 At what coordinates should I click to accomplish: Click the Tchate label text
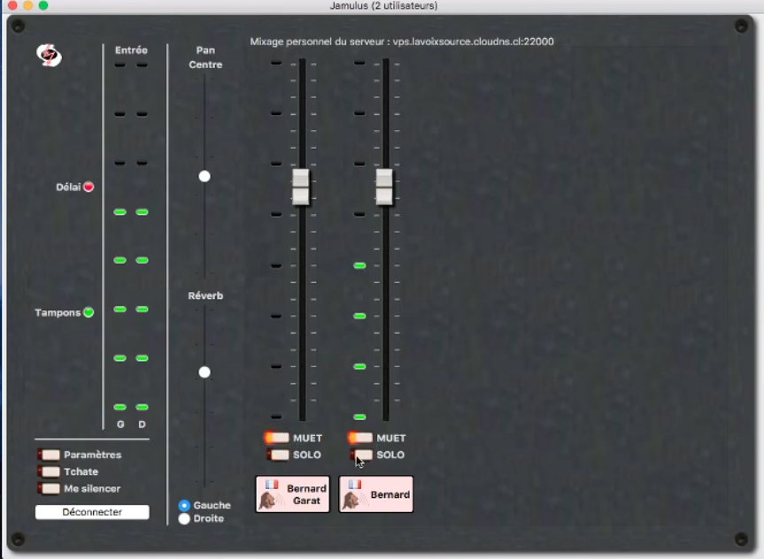81,471
